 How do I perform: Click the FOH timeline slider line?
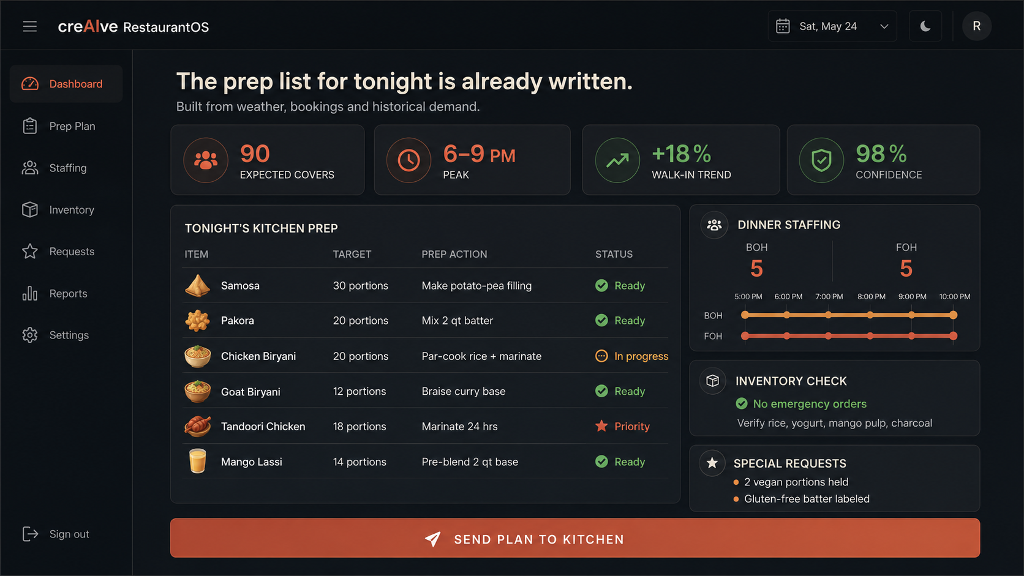pyautogui.click(x=849, y=336)
